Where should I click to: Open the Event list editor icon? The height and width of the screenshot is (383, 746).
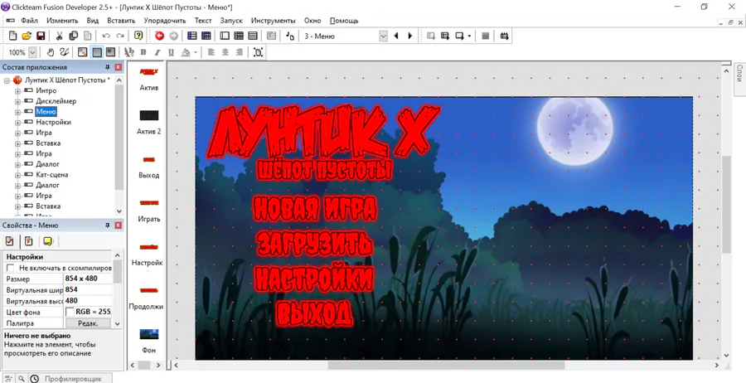253,36
